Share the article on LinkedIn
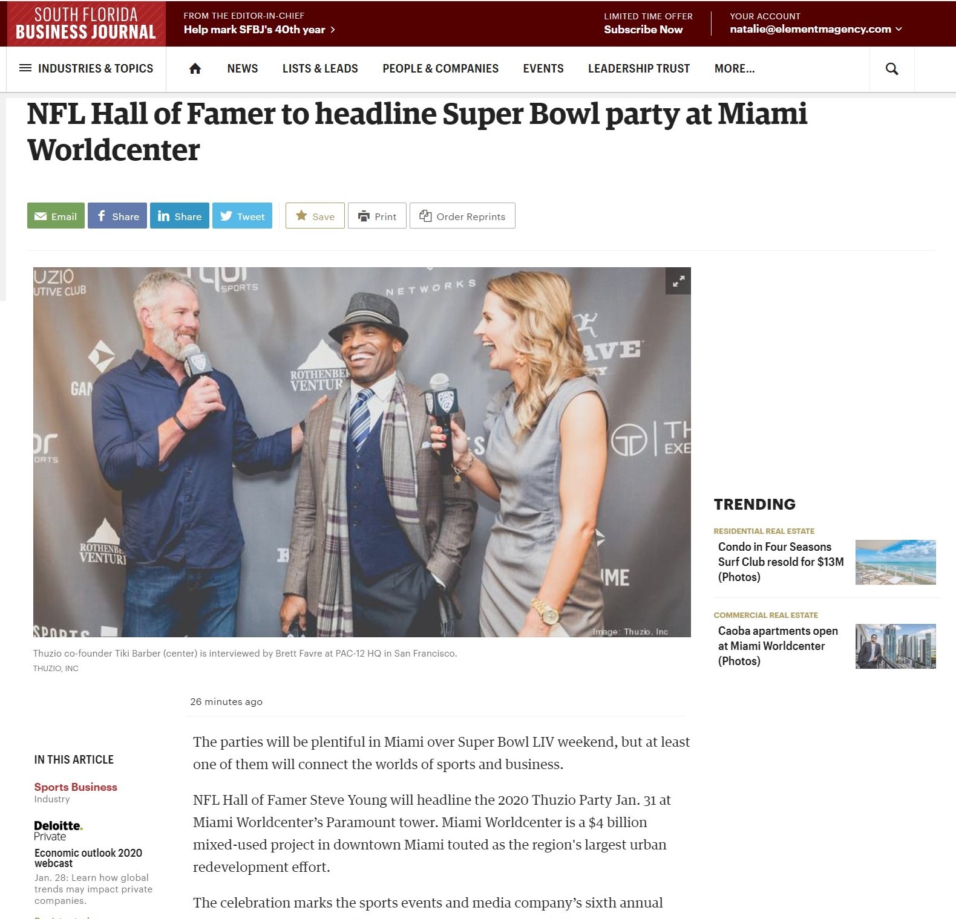This screenshot has height=919, width=956. tap(180, 216)
